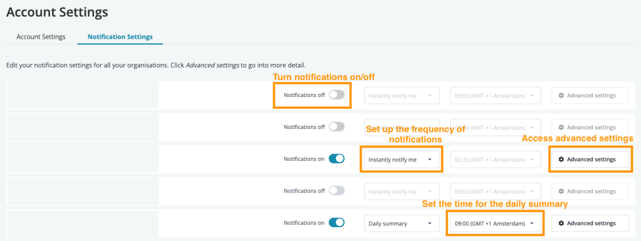Click arrow icon of third row Instantly notify me
The height and width of the screenshot is (241, 641).
(x=429, y=160)
